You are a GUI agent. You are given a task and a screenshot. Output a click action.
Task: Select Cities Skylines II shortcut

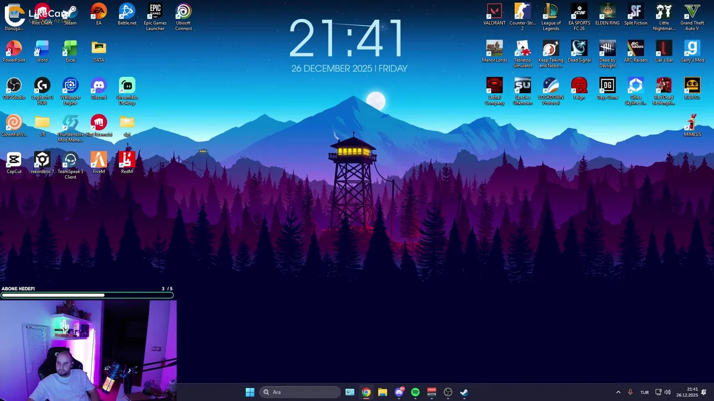[x=635, y=92]
